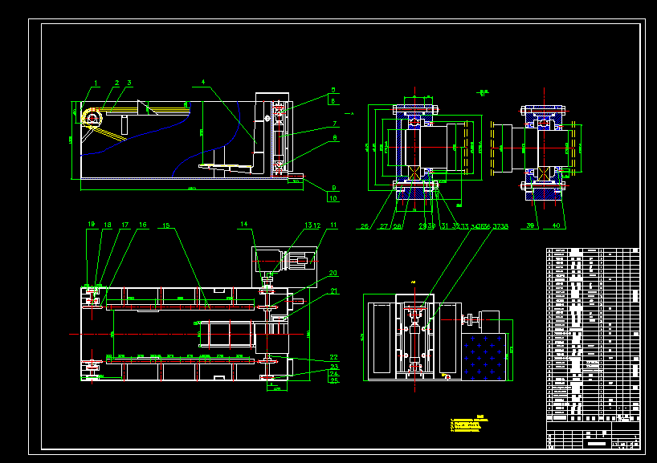The width and height of the screenshot is (657, 463).
Task: Select callout number 39 label
Action: pos(530,225)
